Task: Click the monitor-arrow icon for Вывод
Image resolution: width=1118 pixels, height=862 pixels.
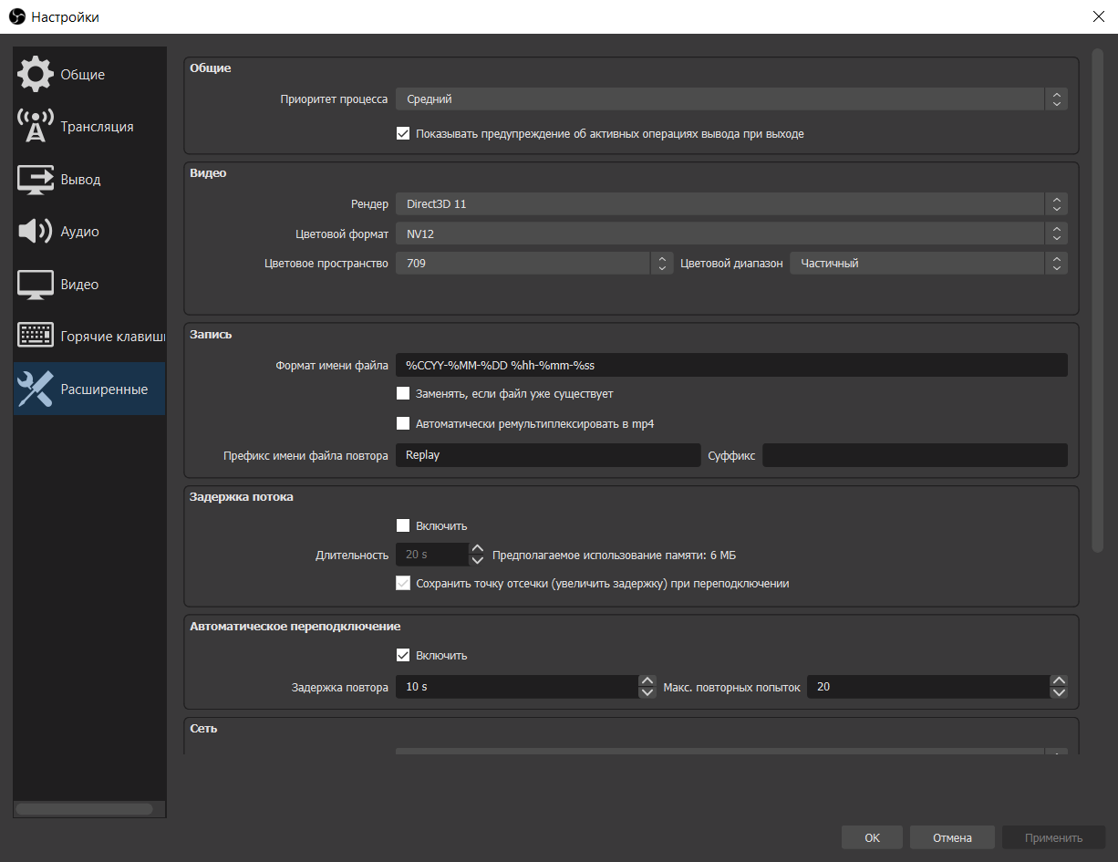Action: pos(36,180)
